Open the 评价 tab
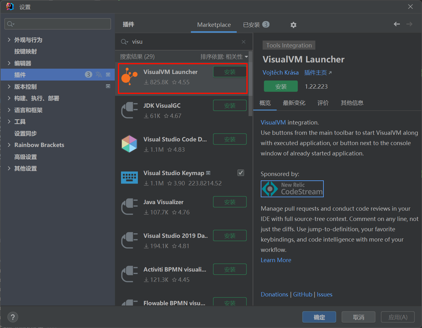 tap(323, 103)
